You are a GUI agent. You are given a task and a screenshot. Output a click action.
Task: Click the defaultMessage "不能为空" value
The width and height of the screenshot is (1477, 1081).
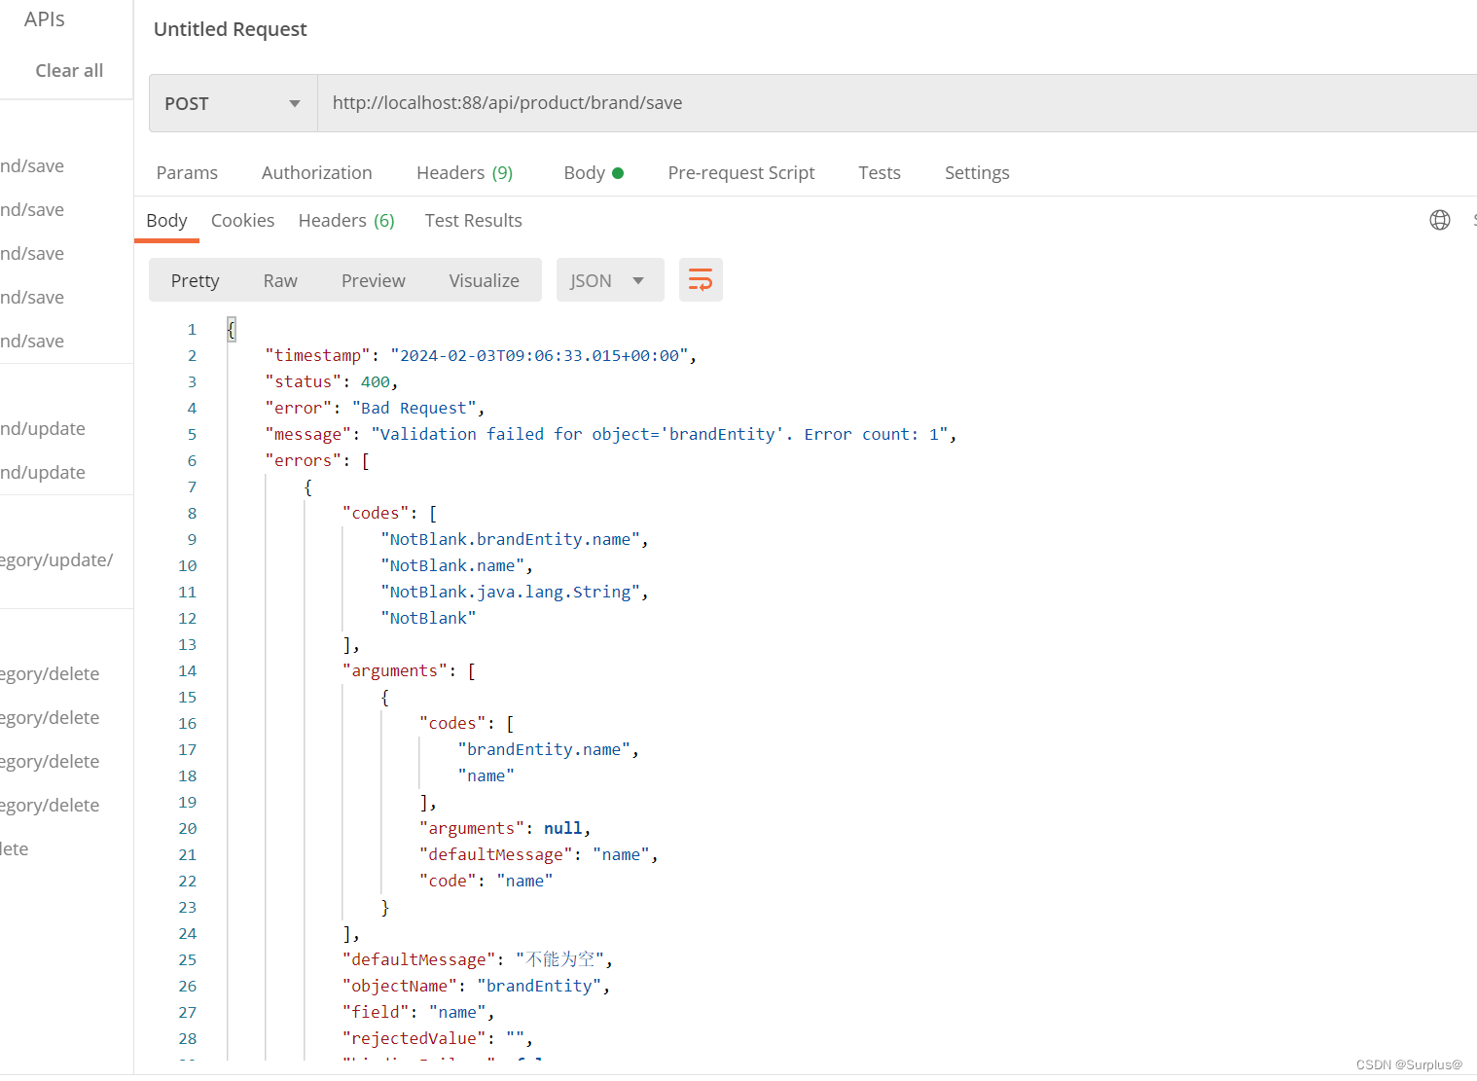tap(559, 959)
